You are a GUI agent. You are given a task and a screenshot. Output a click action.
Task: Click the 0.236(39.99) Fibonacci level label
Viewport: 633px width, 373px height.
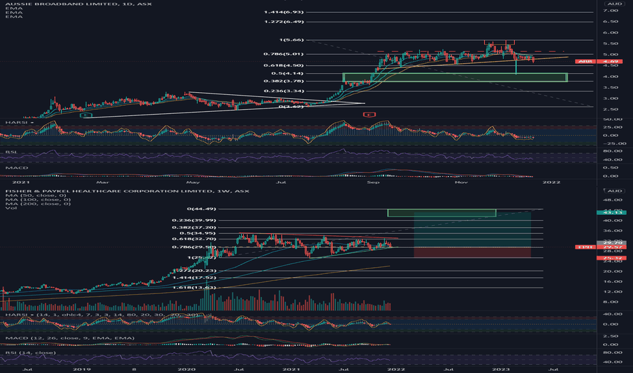[x=194, y=220]
